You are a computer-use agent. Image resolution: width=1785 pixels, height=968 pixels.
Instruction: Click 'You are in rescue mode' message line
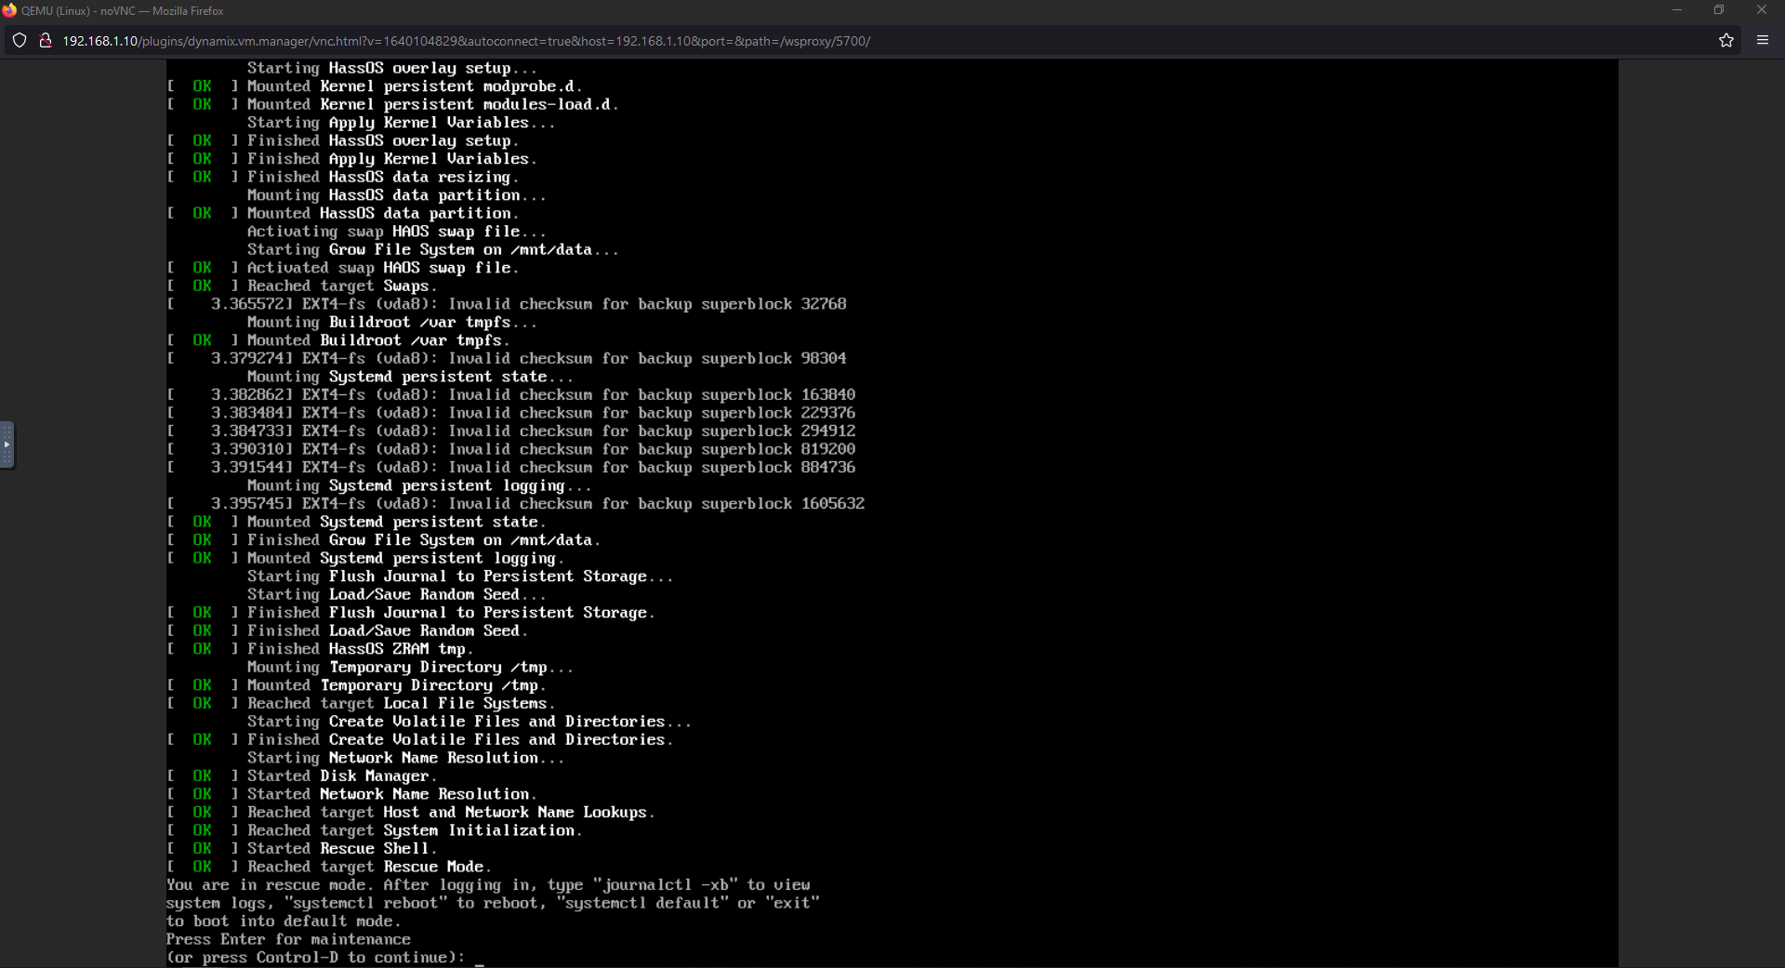[x=488, y=884]
